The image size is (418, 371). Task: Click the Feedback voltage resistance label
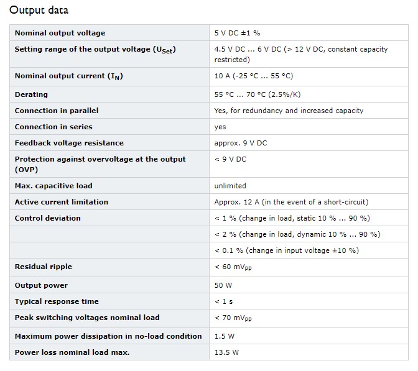(69, 143)
